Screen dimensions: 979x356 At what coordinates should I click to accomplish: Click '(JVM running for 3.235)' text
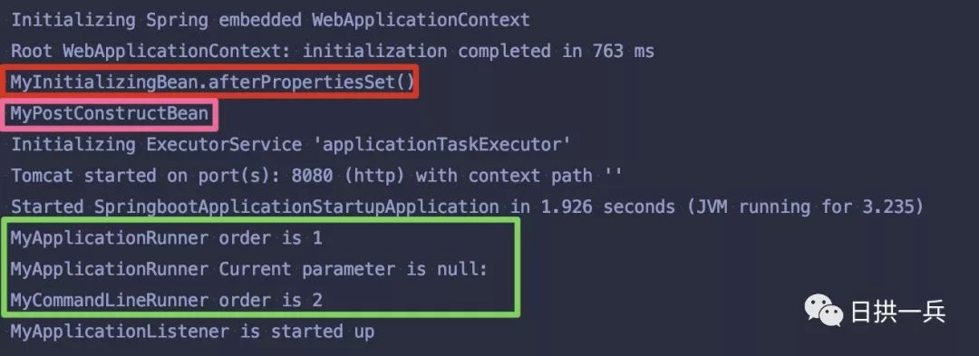tap(805, 207)
